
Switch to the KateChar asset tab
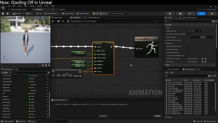(62, 10)
